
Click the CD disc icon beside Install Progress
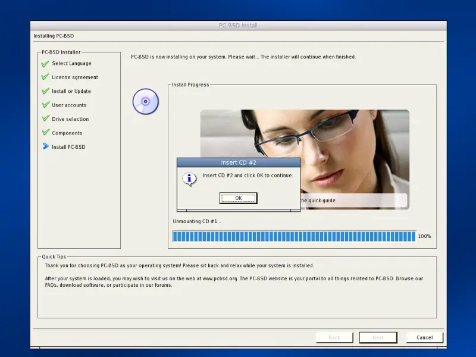pyautogui.click(x=146, y=101)
